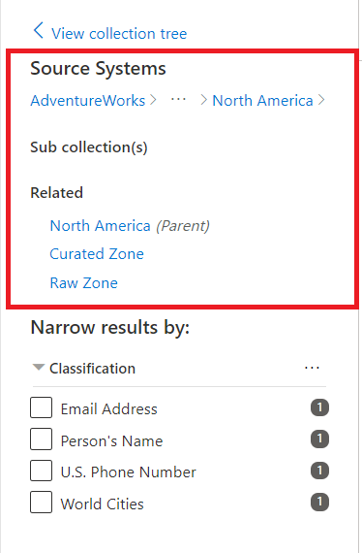This screenshot has height=553, width=362.
Task: Open the View collection tree link
Action: coord(119,34)
